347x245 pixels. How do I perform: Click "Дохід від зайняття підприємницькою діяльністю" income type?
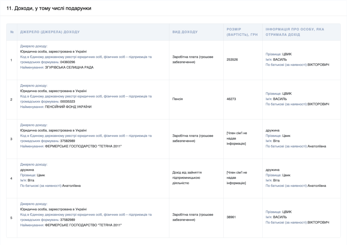[x=186, y=178]
